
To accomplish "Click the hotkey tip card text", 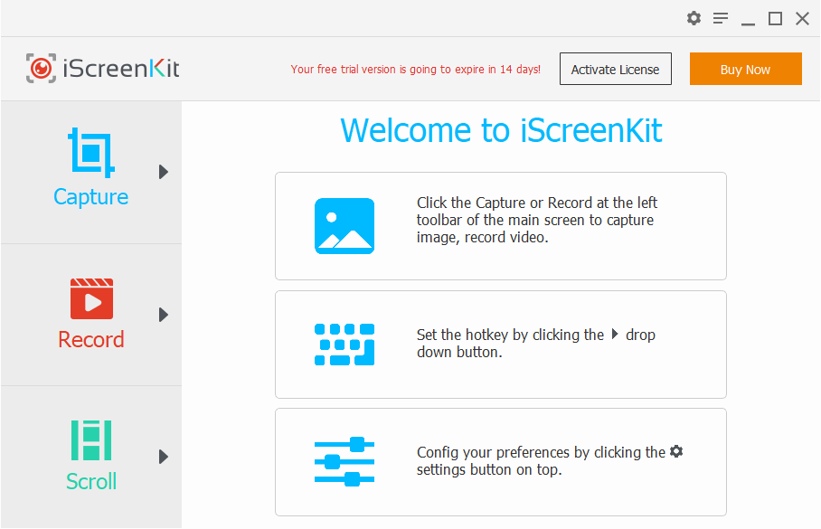I will point(535,344).
